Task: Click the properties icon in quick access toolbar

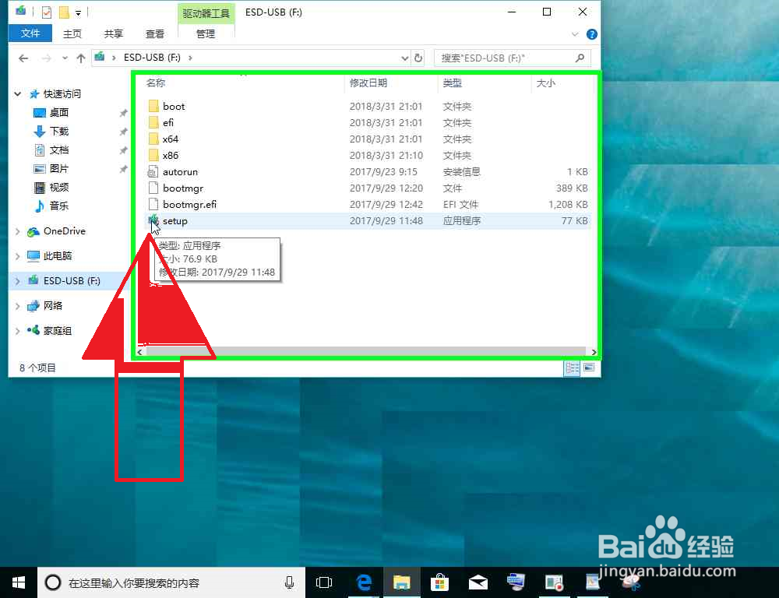Action: (47, 12)
